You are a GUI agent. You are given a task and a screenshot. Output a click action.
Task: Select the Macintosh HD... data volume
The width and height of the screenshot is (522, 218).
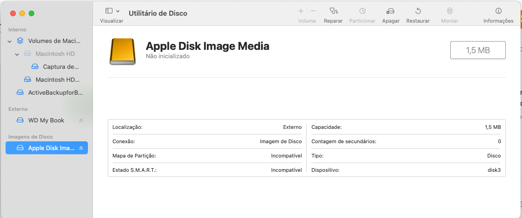(57, 80)
